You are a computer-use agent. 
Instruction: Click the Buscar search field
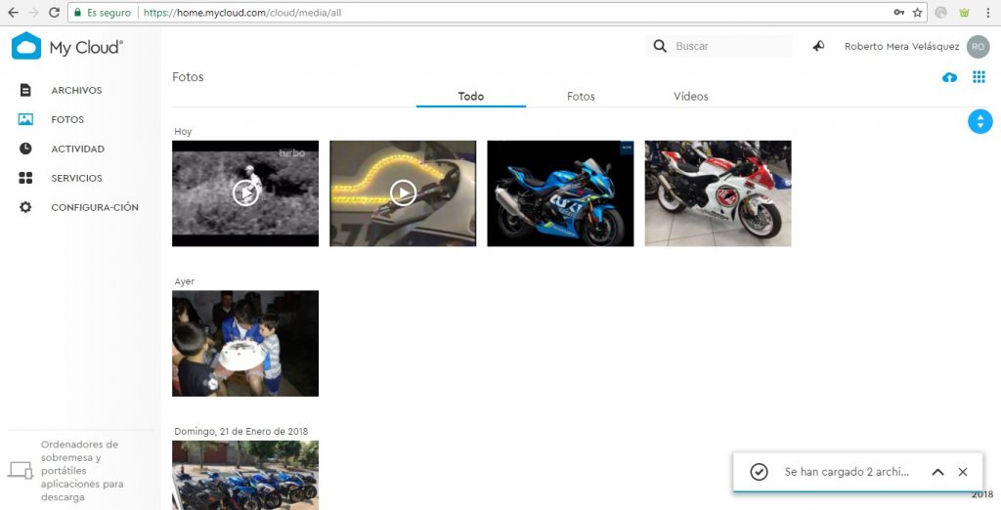click(730, 46)
